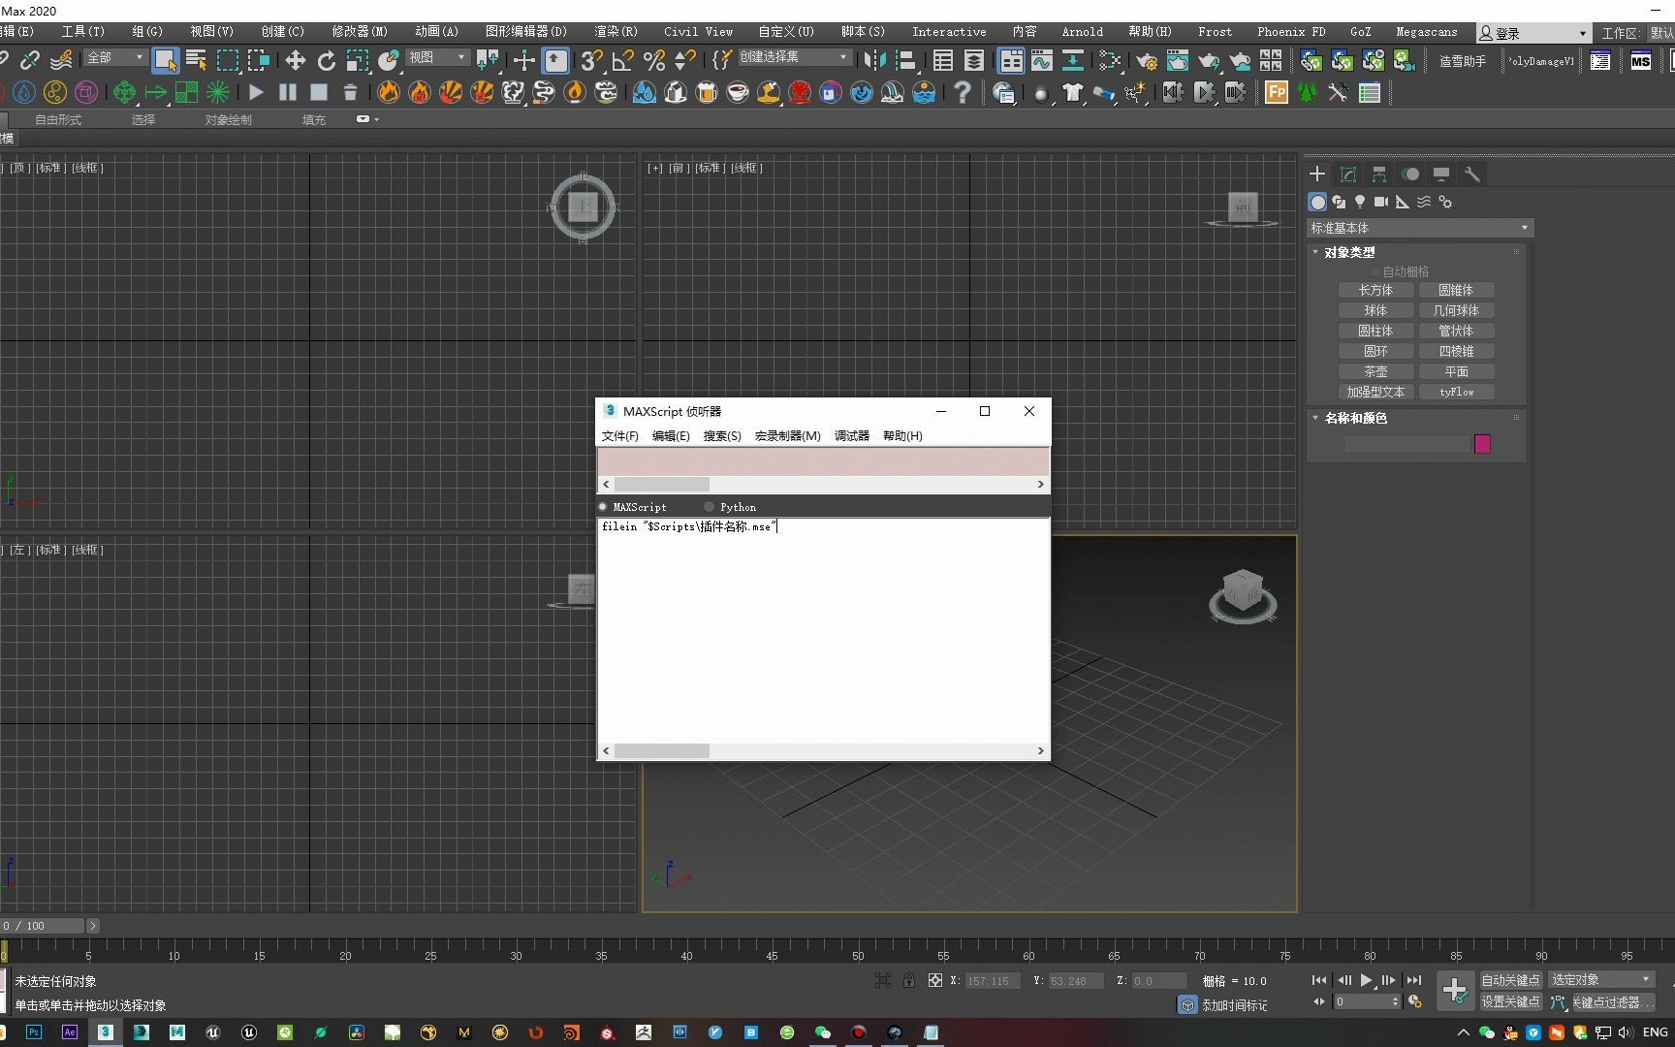
Task: Collapse the 名称和颜色 rollout
Action: pos(1355,418)
